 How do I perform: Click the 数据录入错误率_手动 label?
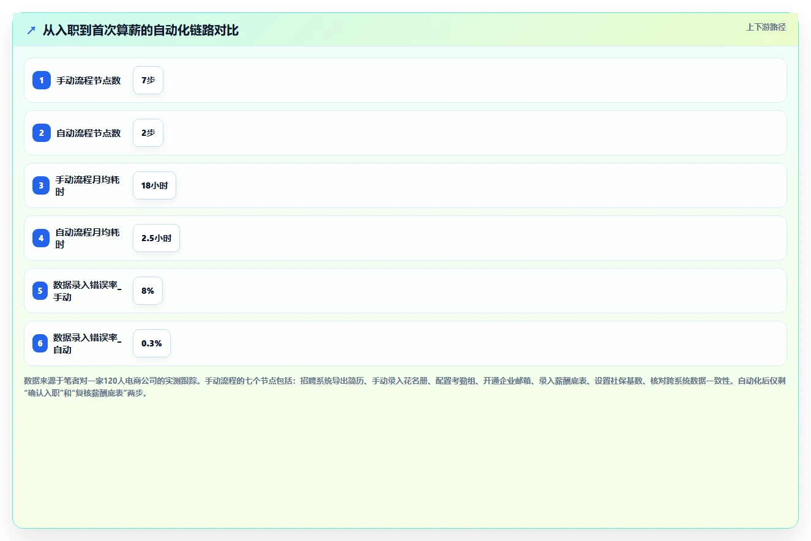87,291
